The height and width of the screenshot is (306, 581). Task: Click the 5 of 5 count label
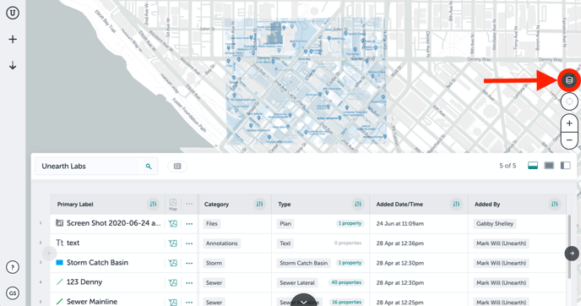coord(508,166)
